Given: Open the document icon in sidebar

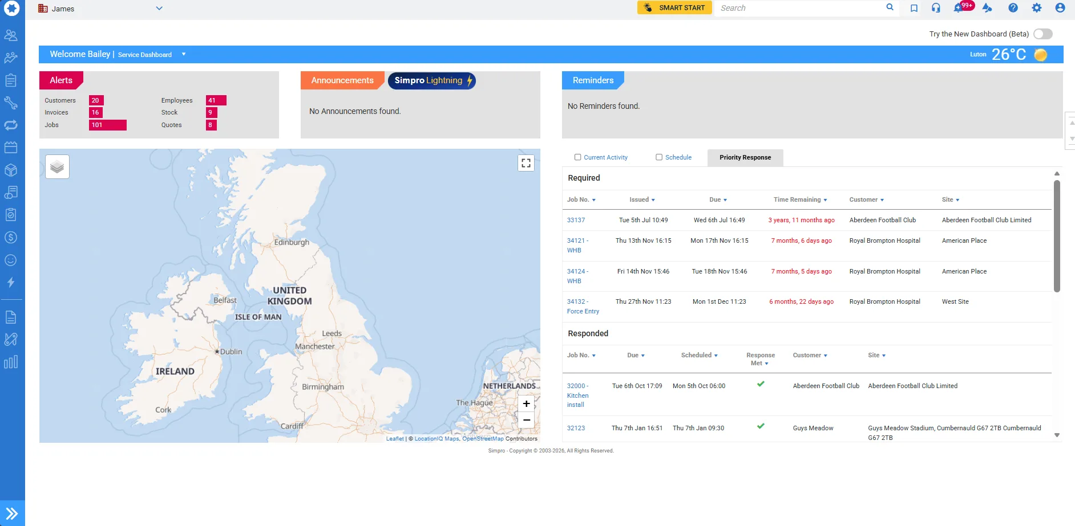Looking at the screenshot, I should click(x=11, y=317).
